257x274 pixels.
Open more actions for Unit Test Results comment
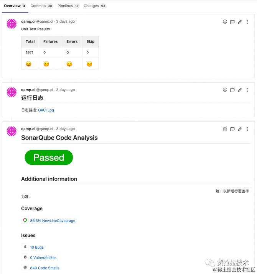(x=247, y=22)
